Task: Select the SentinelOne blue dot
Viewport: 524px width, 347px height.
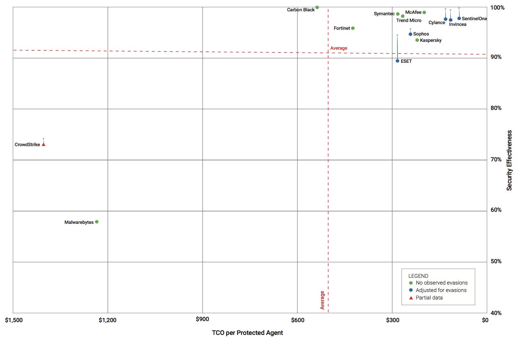Action: (459, 18)
